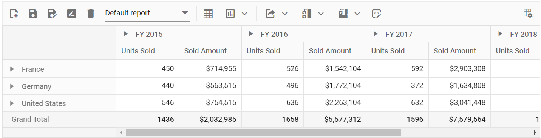The image size is (541, 138).
Task: Create a new report
Action: [x=14, y=14]
